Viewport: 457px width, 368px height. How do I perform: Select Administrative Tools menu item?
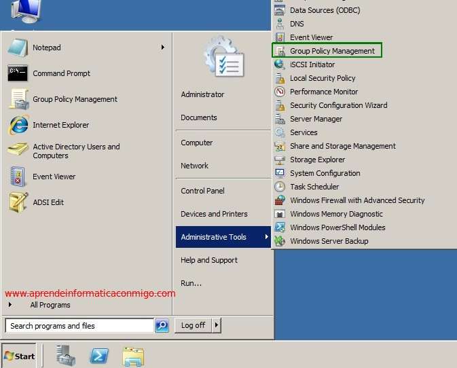(x=223, y=237)
